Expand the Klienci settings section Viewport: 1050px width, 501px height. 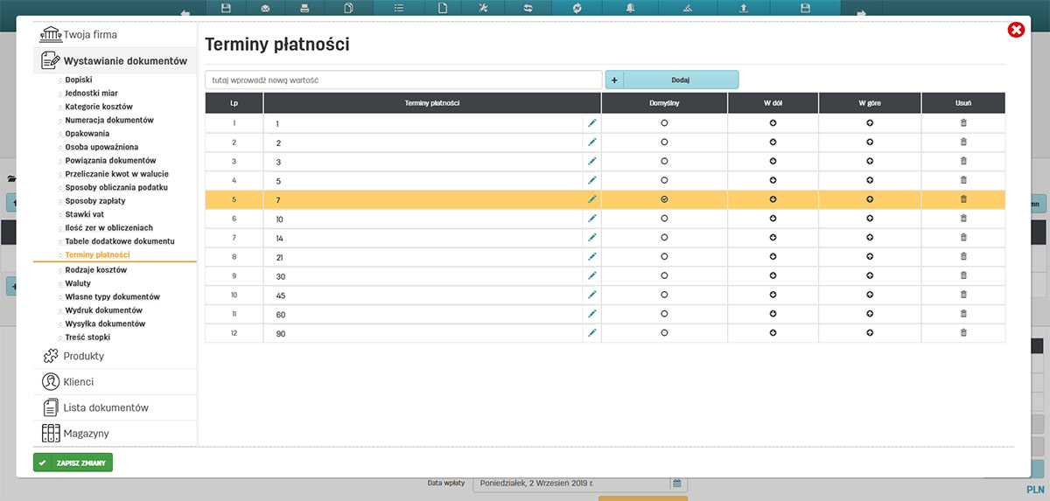coord(78,382)
